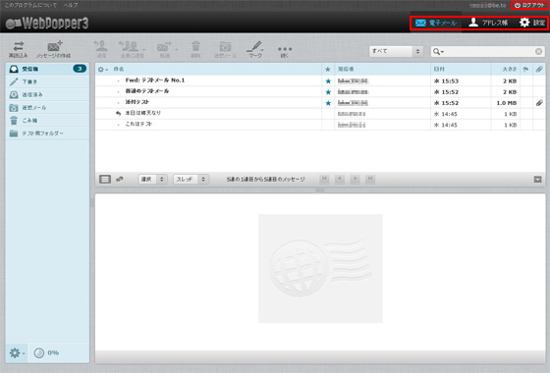Clear the search with the X icon

pyautogui.click(x=539, y=52)
